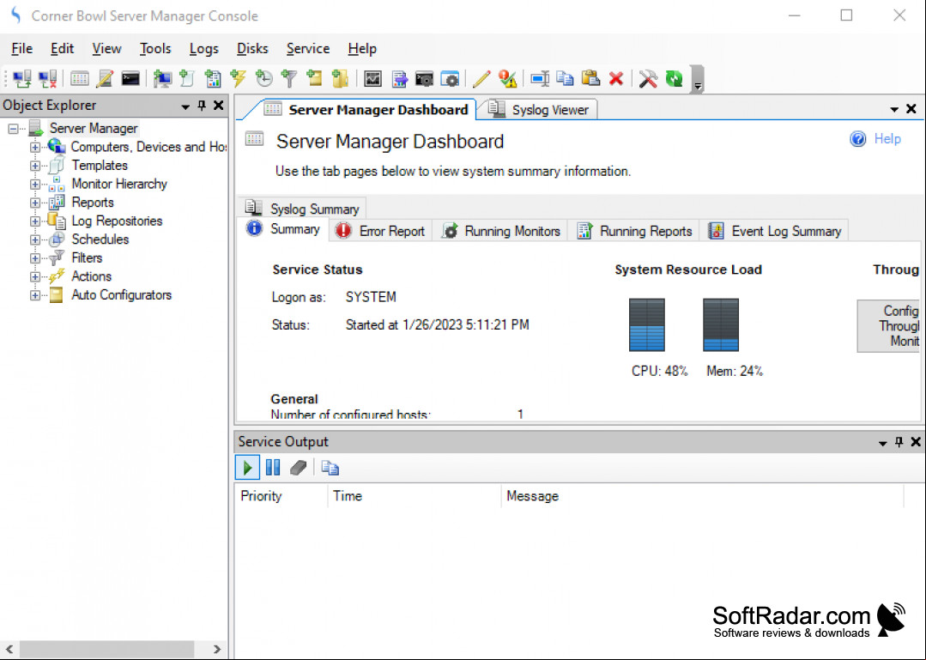Viewport: 926px width, 660px height.
Task: Open the black console window toolbar icon
Action: (130, 78)
